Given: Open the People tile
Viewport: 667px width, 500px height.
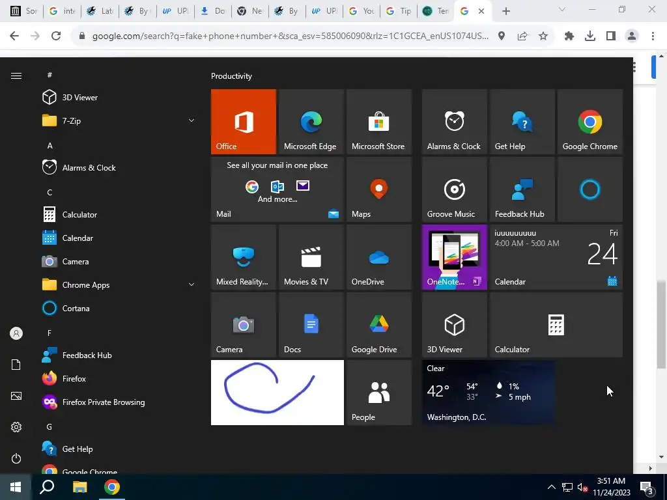Looking at the screenshot, I should click(x=379, y=393).
